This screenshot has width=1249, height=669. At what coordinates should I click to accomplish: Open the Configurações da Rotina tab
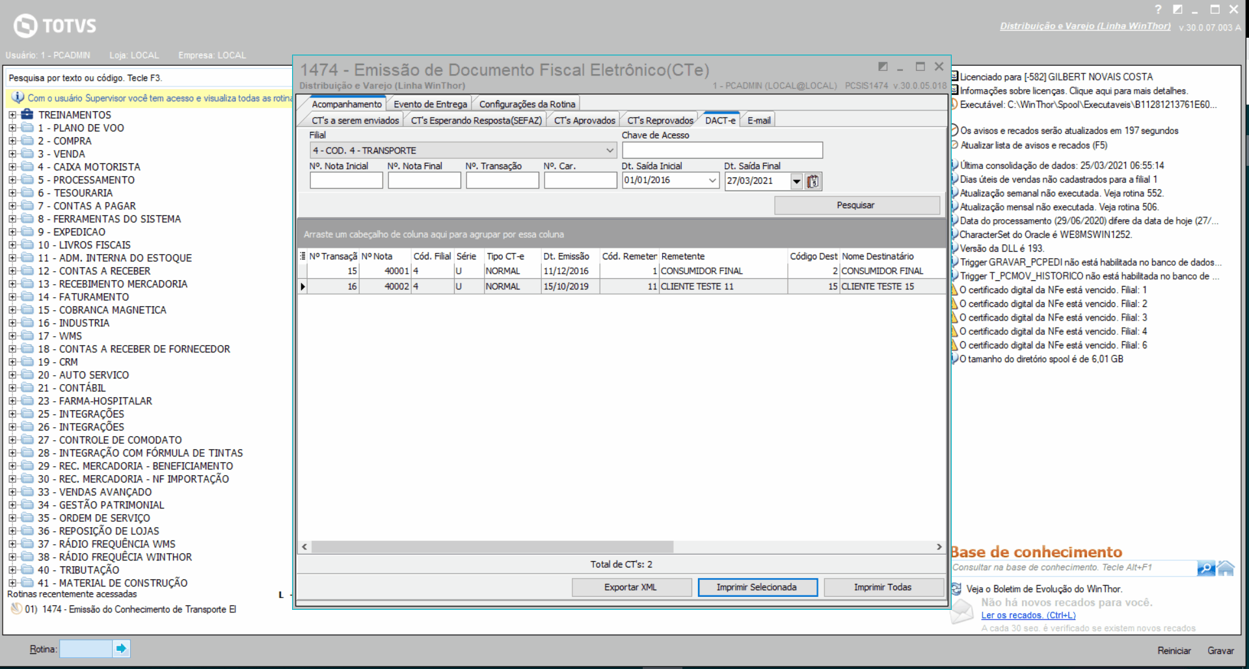[x=527, y=104]
